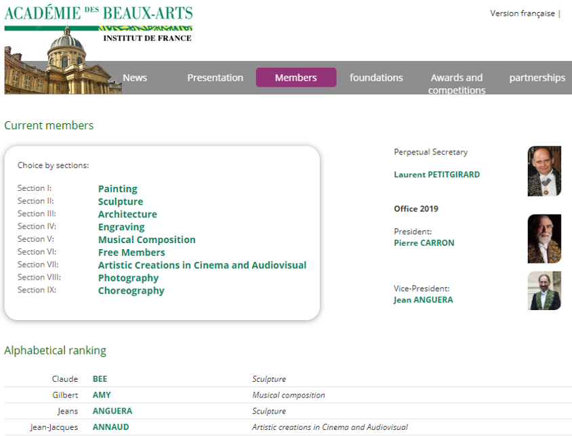
Task: Click the 'Perpetual Secretary' label
Action: 430,152
